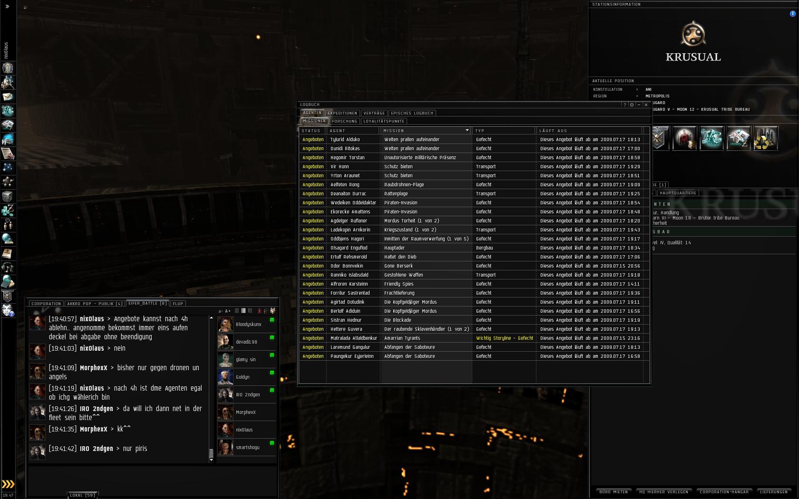Switch chat to the Corporation channel tab
This screenshot has width=799, height=499.
pyautogui.click(x=46, y=303)
